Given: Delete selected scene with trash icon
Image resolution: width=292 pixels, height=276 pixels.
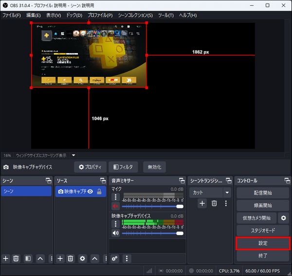Looking at the screenshot, I should point(16,258).
